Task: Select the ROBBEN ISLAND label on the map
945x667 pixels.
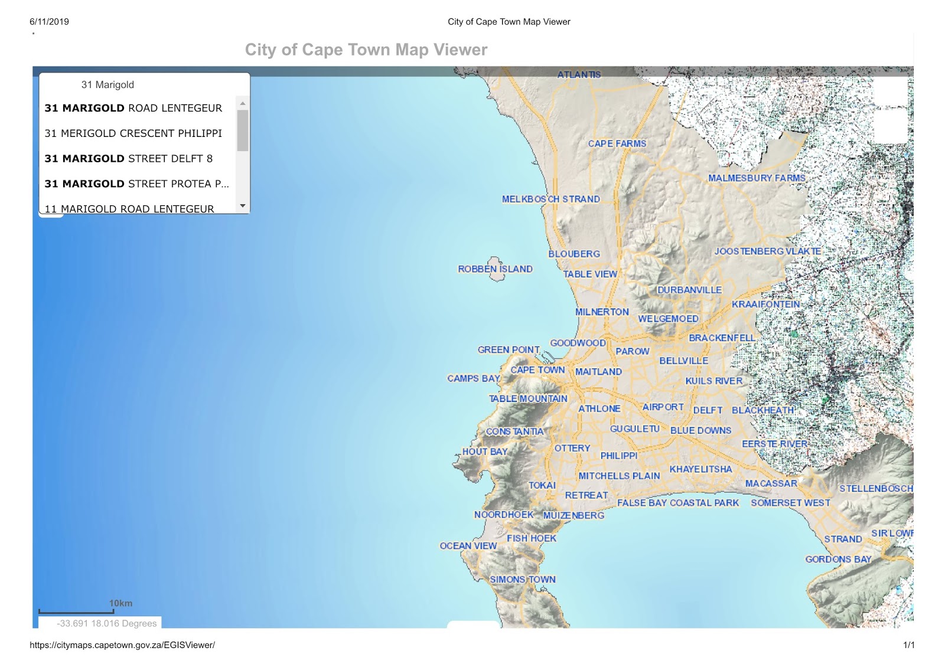Action: 496,269
